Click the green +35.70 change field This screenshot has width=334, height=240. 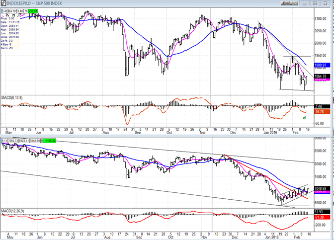(x=33, y=11)
